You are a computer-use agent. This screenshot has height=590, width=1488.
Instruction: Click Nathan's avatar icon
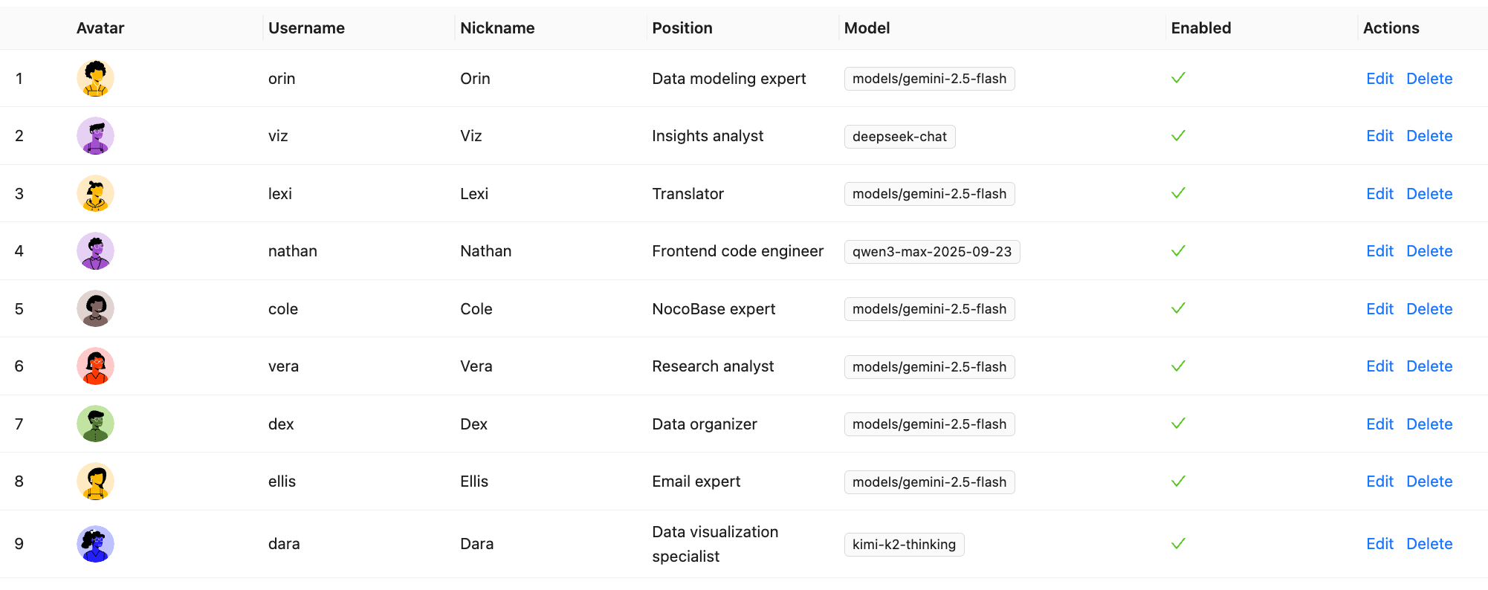click(x=95, y=251)
